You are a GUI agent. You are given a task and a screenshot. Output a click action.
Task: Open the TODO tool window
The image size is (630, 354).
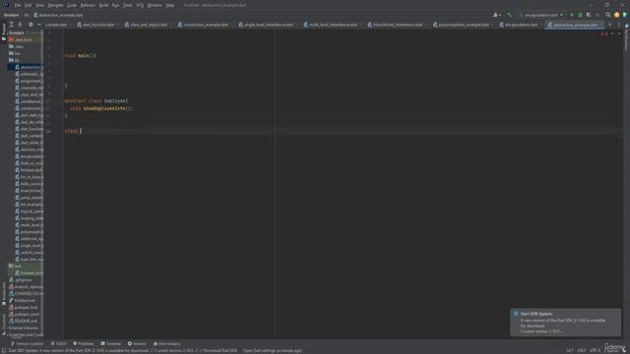[59, 343]
